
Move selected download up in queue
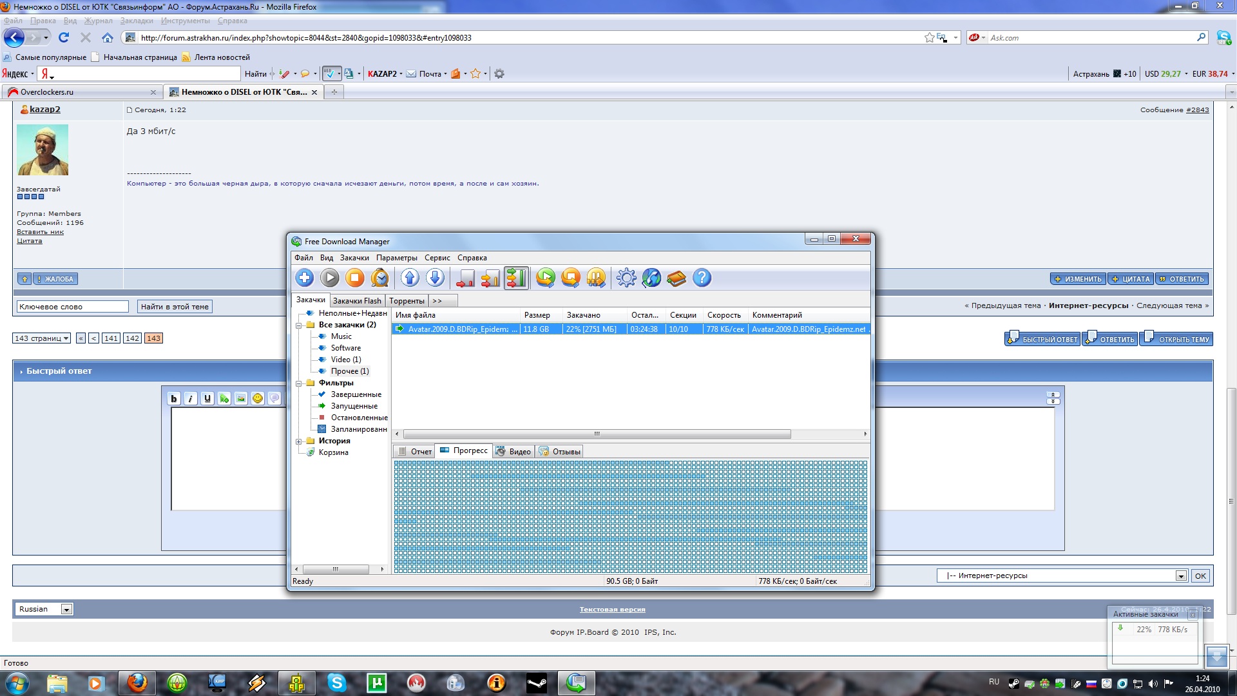[x=410, y=278]
